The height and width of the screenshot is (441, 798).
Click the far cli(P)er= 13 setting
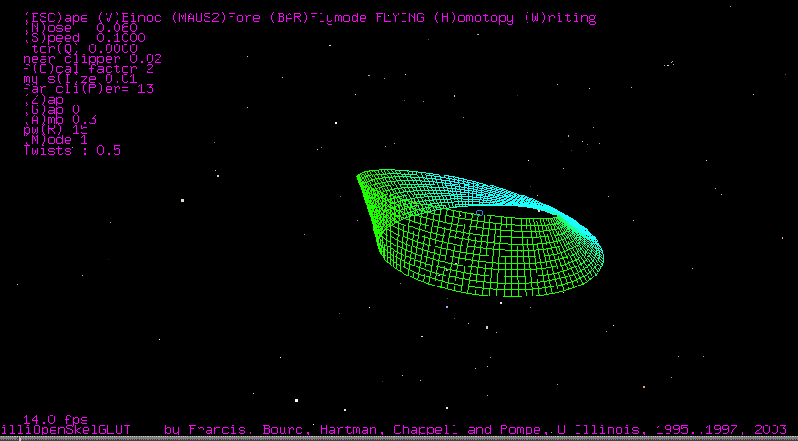pyautogui.click(x=88, y=89)
